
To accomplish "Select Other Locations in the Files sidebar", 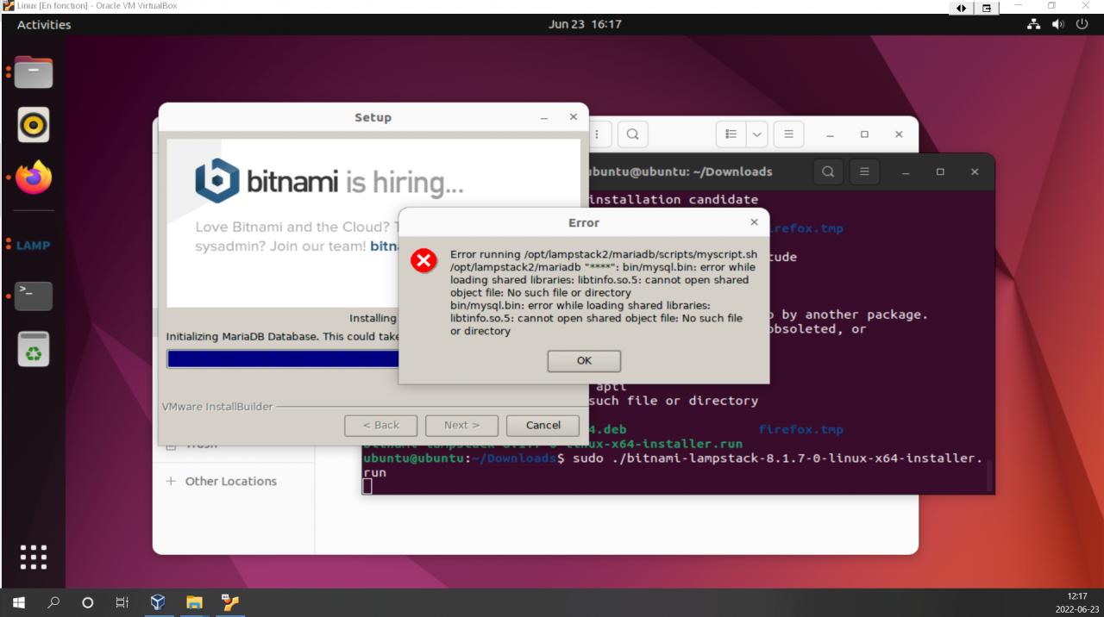I will (230, 481).
